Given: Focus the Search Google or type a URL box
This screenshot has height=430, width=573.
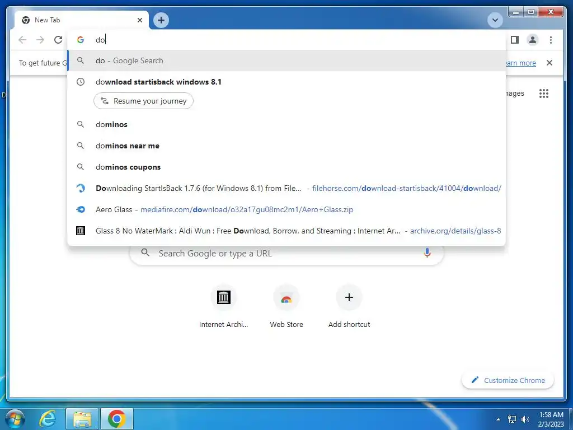Looking at the screenshot, I should [287, 253].
